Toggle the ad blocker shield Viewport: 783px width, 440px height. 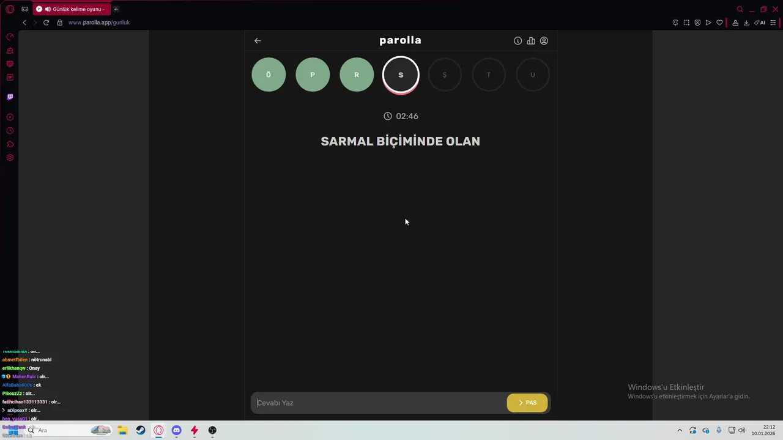pyautogui.click(x=697, y=23)
